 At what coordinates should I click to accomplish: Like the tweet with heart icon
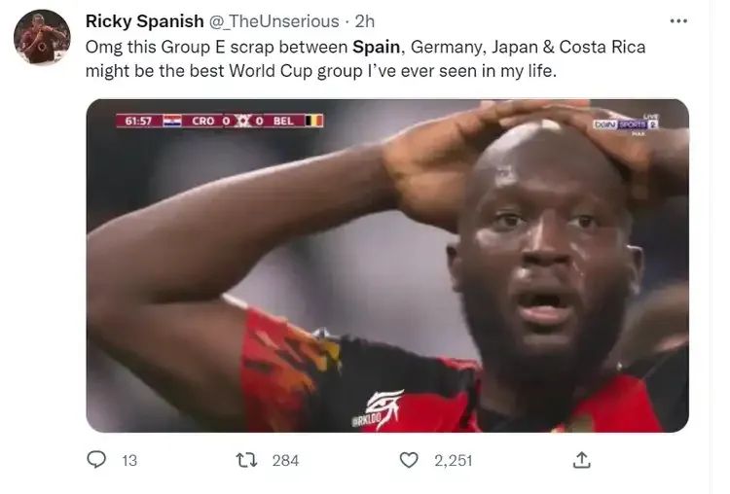[x=409, y=460]
